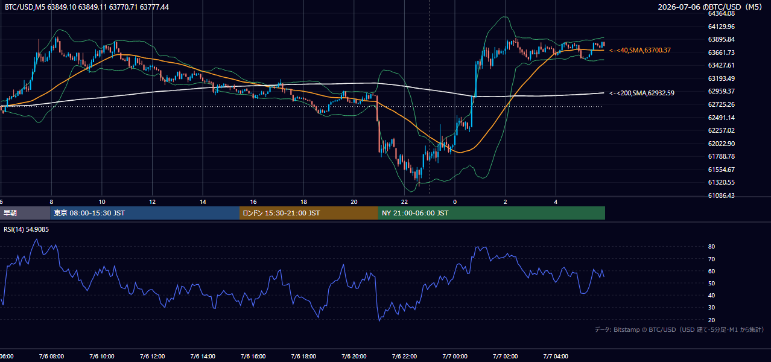Click the 7/6 16:00 date axis label
The image size is (771, 362).
(x=253, y=357)
